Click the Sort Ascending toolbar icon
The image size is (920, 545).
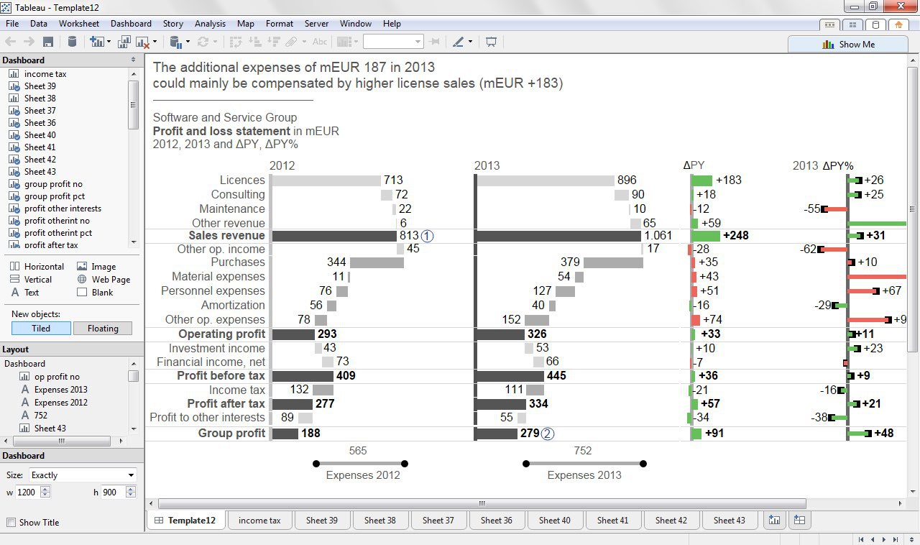tap(255, 42)
